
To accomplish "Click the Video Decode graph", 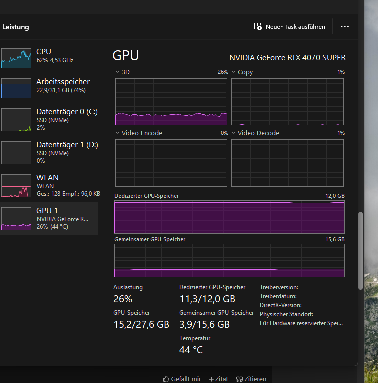I will (x=288, y=163).
